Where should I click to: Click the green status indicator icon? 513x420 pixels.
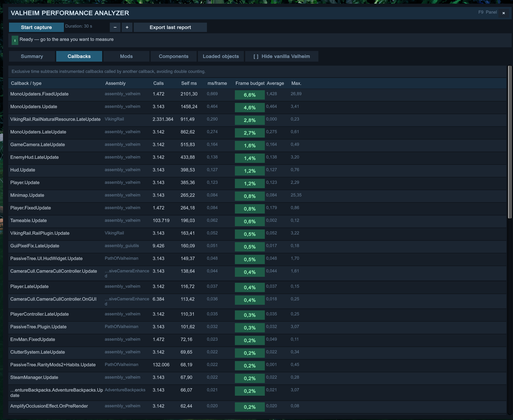[15, 40]
